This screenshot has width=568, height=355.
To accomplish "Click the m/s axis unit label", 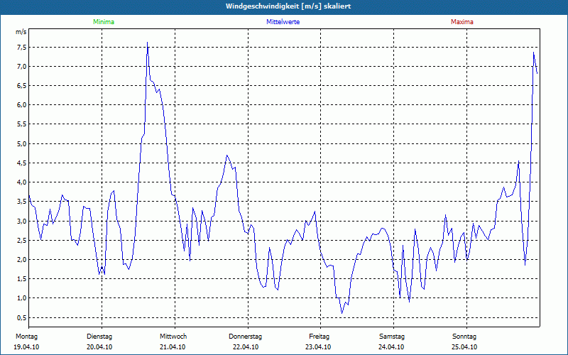I will coord(21,32).
